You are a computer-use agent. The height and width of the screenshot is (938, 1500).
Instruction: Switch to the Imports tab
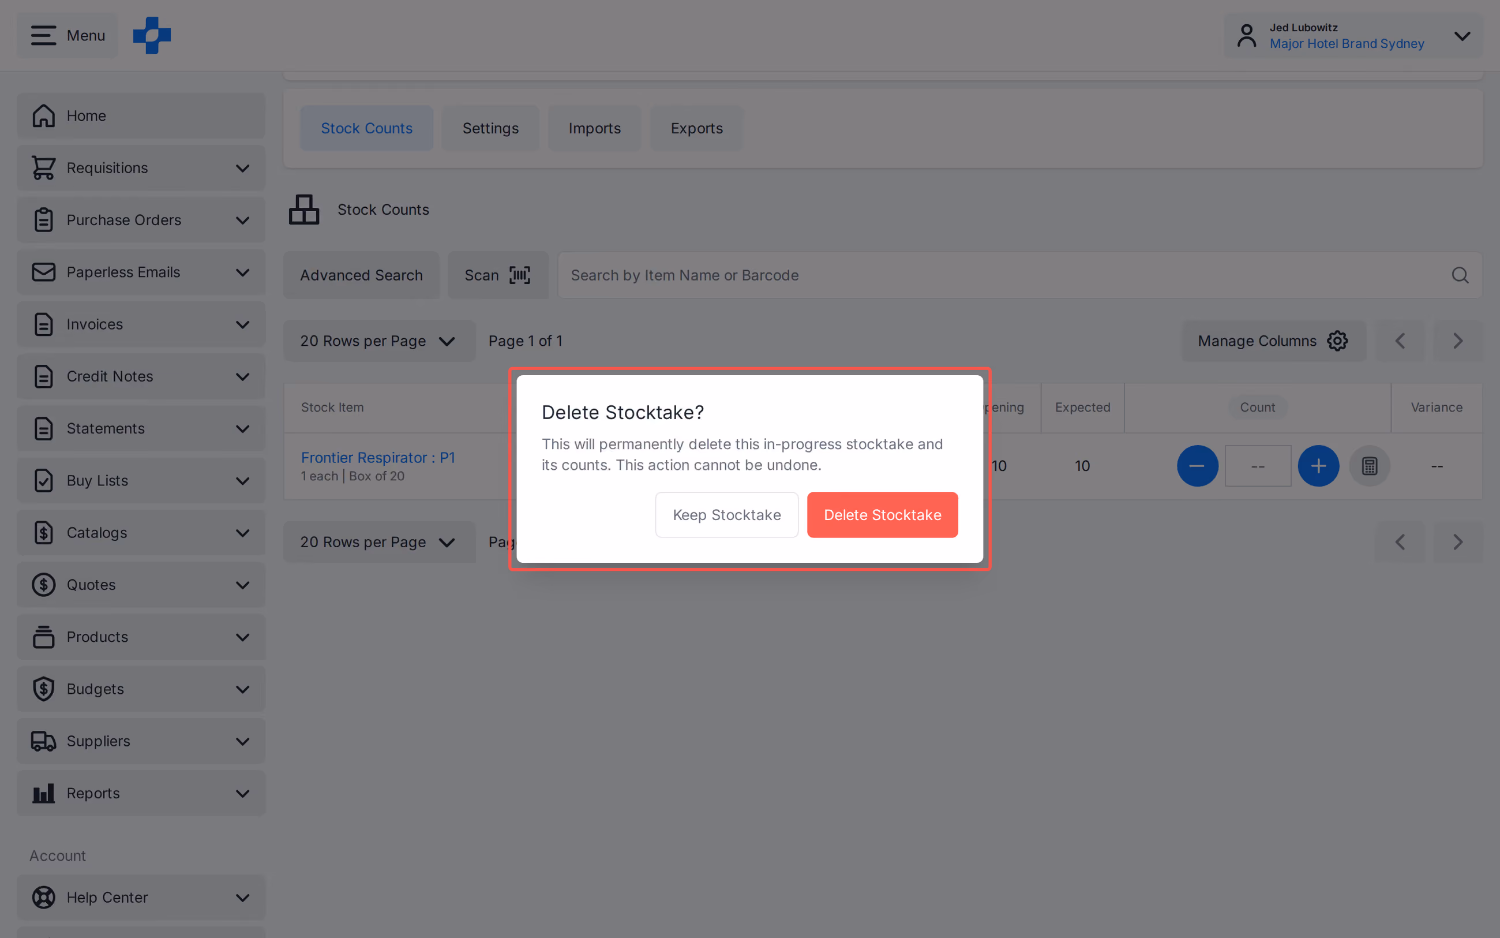click(594, 128)
